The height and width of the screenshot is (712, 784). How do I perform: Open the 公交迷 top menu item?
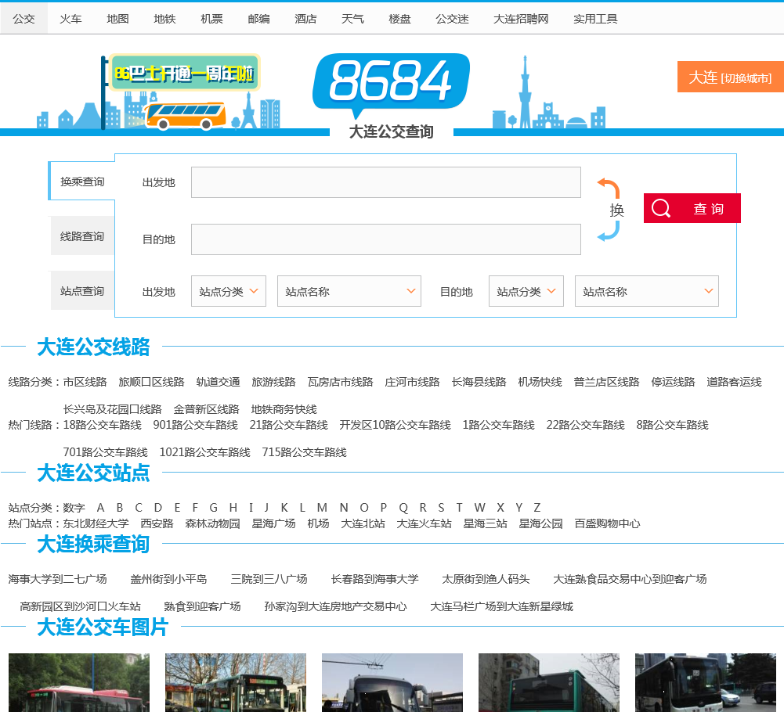tap(452, 19)
